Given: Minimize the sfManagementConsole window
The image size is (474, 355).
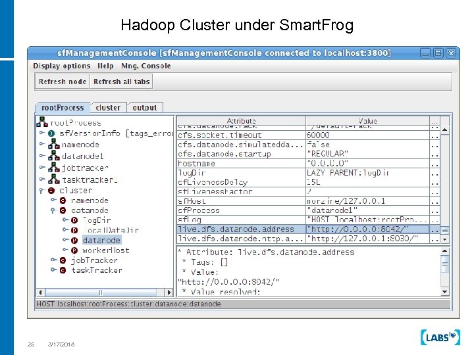Looking at the screenshot, I should tap(426, 53).
